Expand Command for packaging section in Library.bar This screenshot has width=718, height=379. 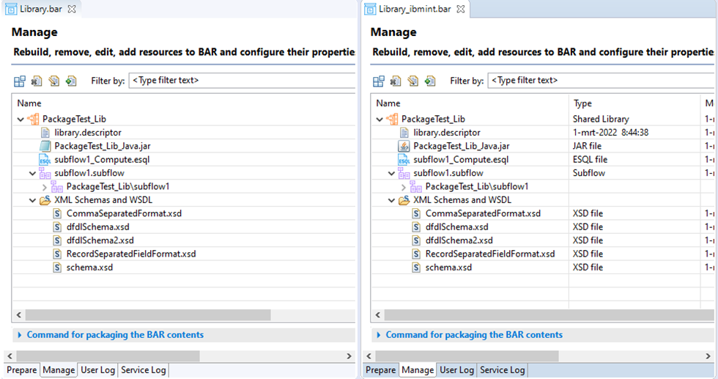pos(20,335)
